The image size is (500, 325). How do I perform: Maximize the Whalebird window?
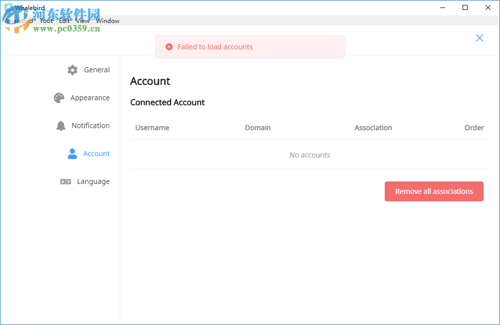[465, 7]
